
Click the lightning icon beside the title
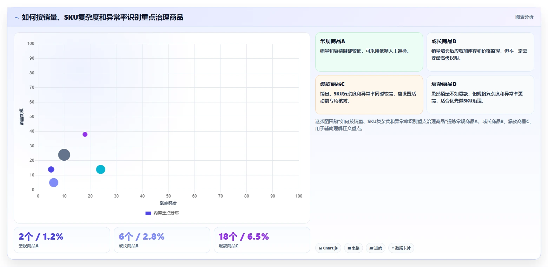(x=16, y=18)
